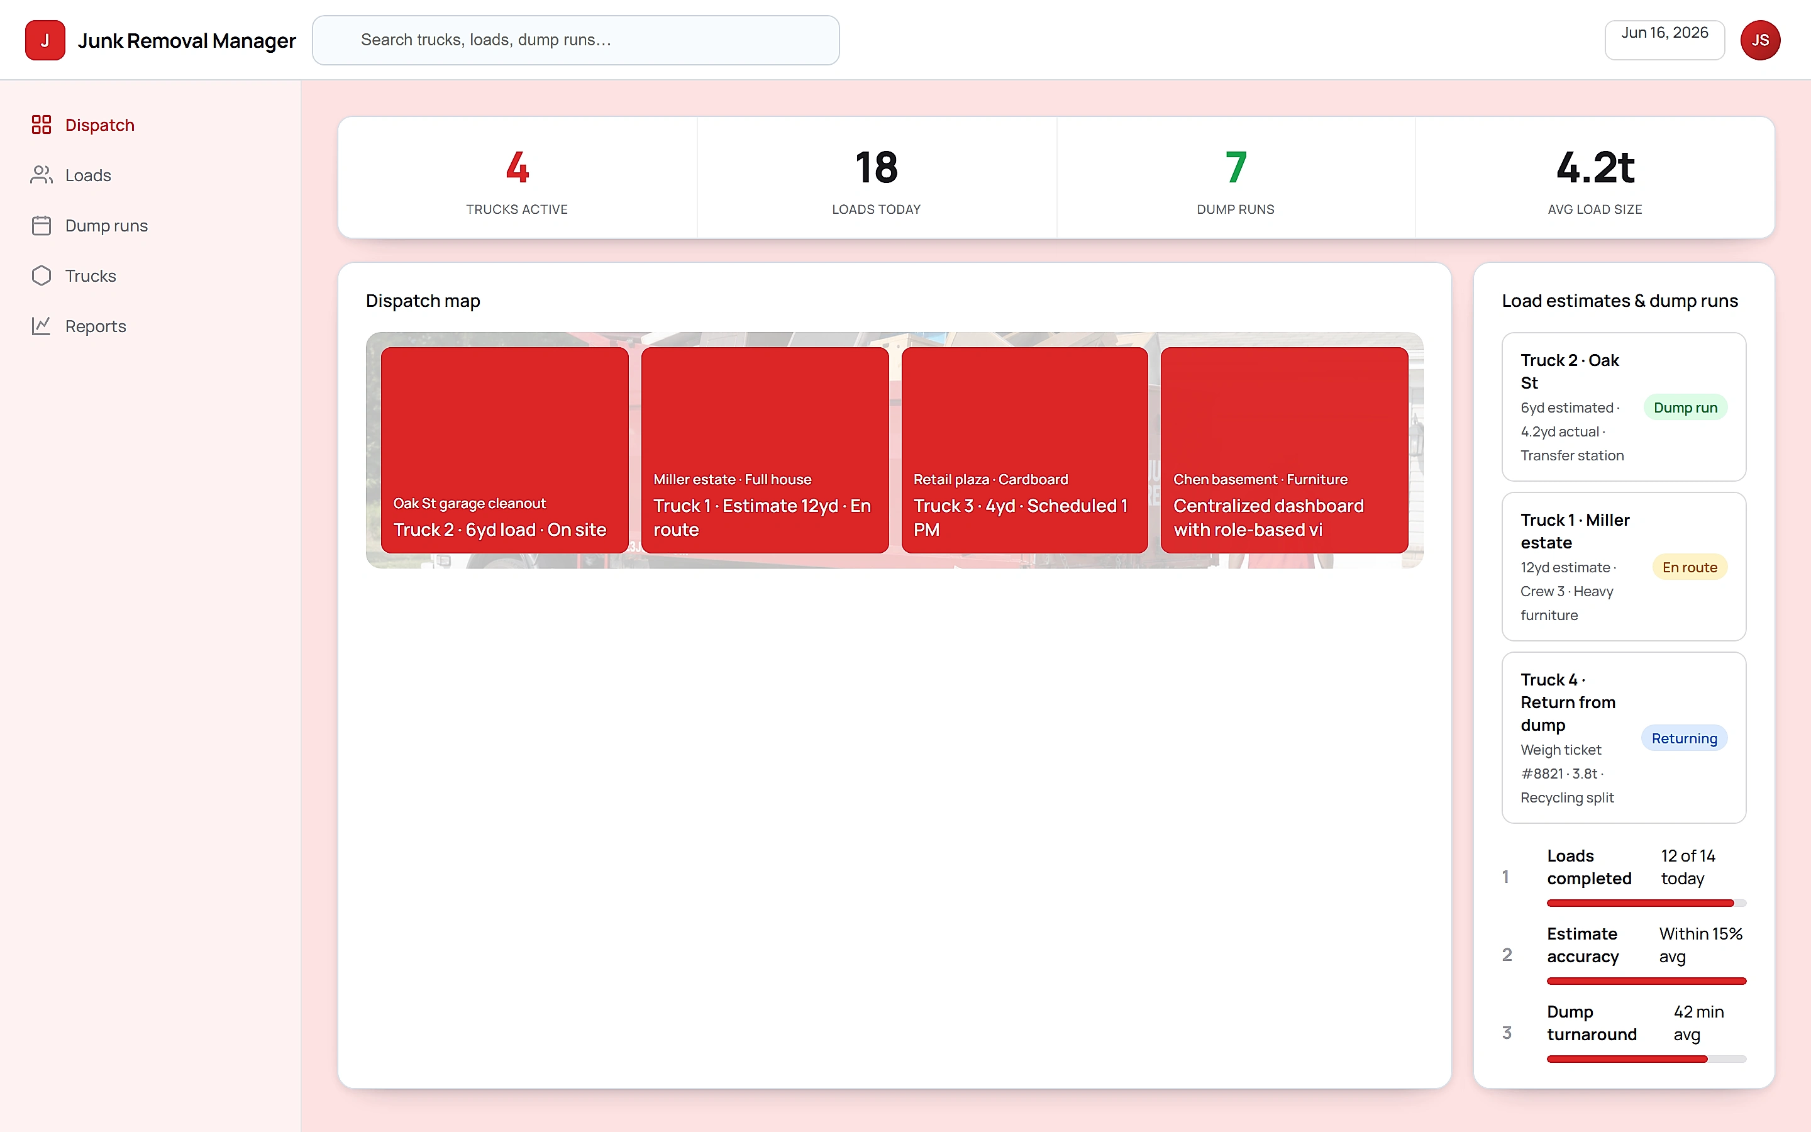Click the Dispatch map heading
1811x1132 pixels.
point(423,300)
